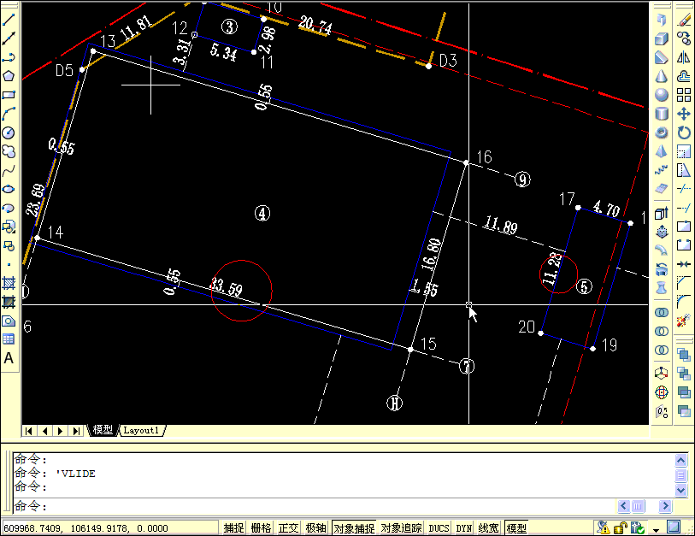
Task: Select the Erase tool
Action: (x=684, y=19)
